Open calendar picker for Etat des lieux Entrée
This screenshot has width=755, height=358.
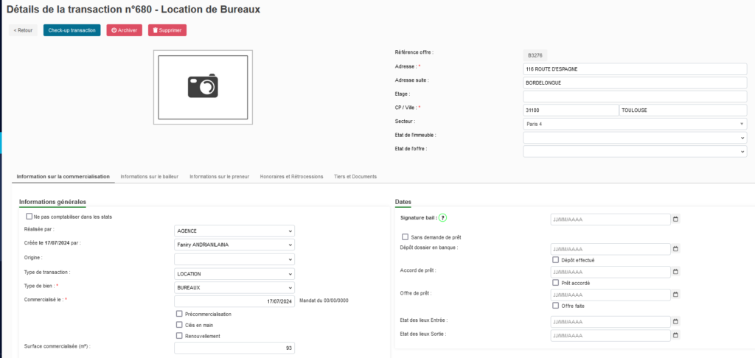[675, 322]
